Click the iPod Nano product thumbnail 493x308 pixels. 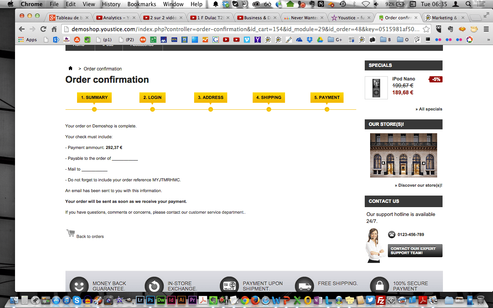coord(376,88)
